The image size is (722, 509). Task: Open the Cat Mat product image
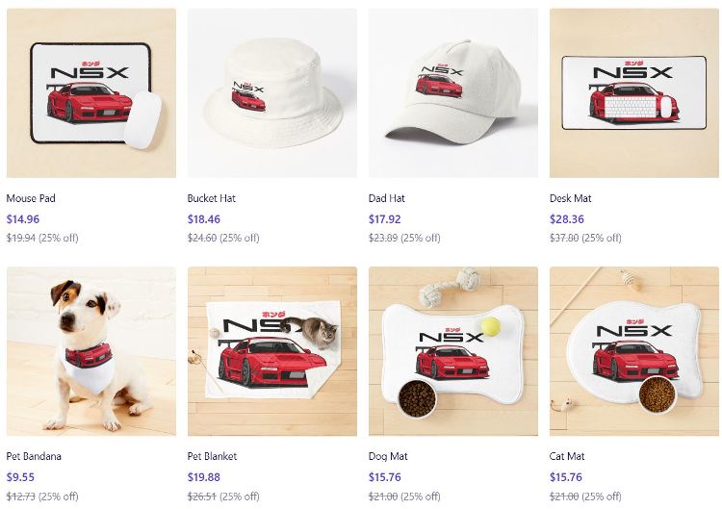(634, 351)
